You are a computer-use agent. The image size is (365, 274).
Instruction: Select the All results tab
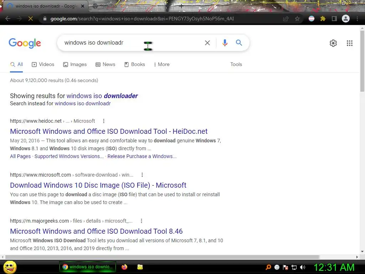(16, 64)
